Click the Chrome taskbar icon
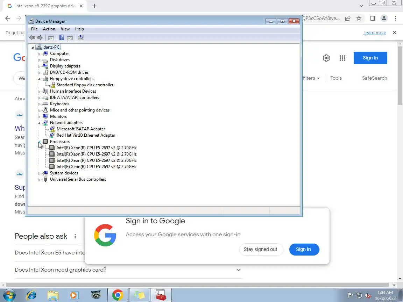 [x=118, y=295]
